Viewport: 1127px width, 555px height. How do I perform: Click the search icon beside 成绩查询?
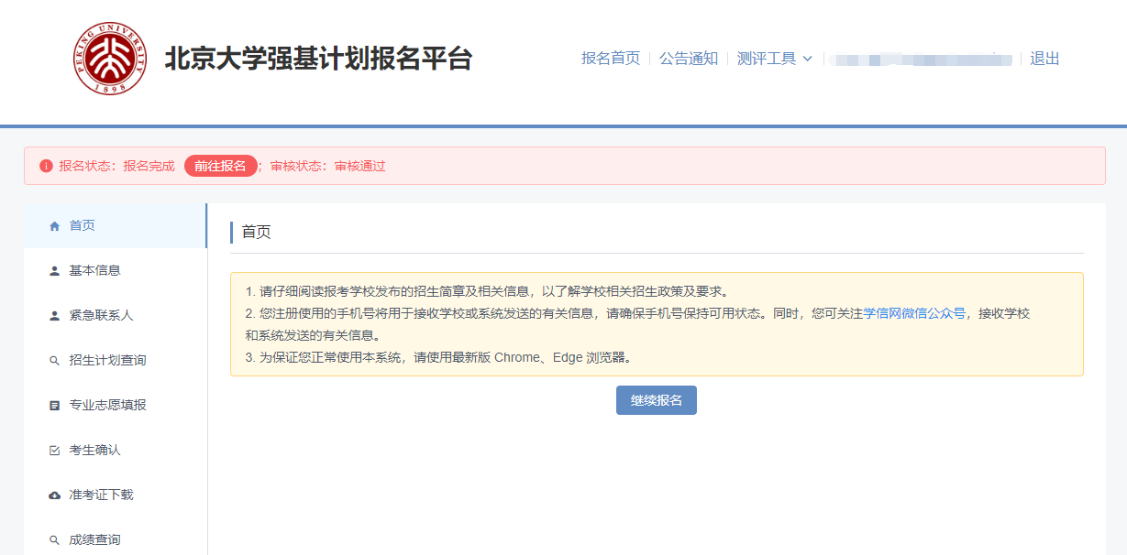(x=54, y=540)
